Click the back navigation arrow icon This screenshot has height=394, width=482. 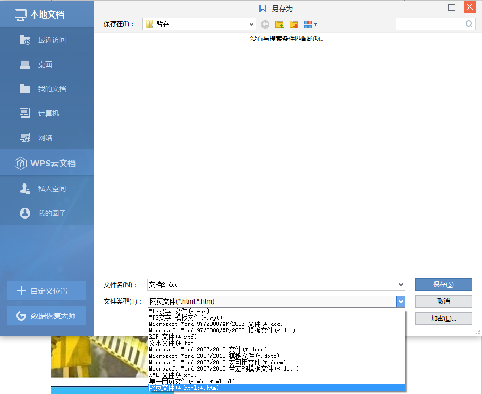coord(265,24)
